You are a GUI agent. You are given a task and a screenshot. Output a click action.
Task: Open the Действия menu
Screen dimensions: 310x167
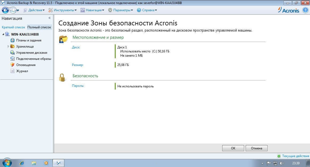(36, 10)
